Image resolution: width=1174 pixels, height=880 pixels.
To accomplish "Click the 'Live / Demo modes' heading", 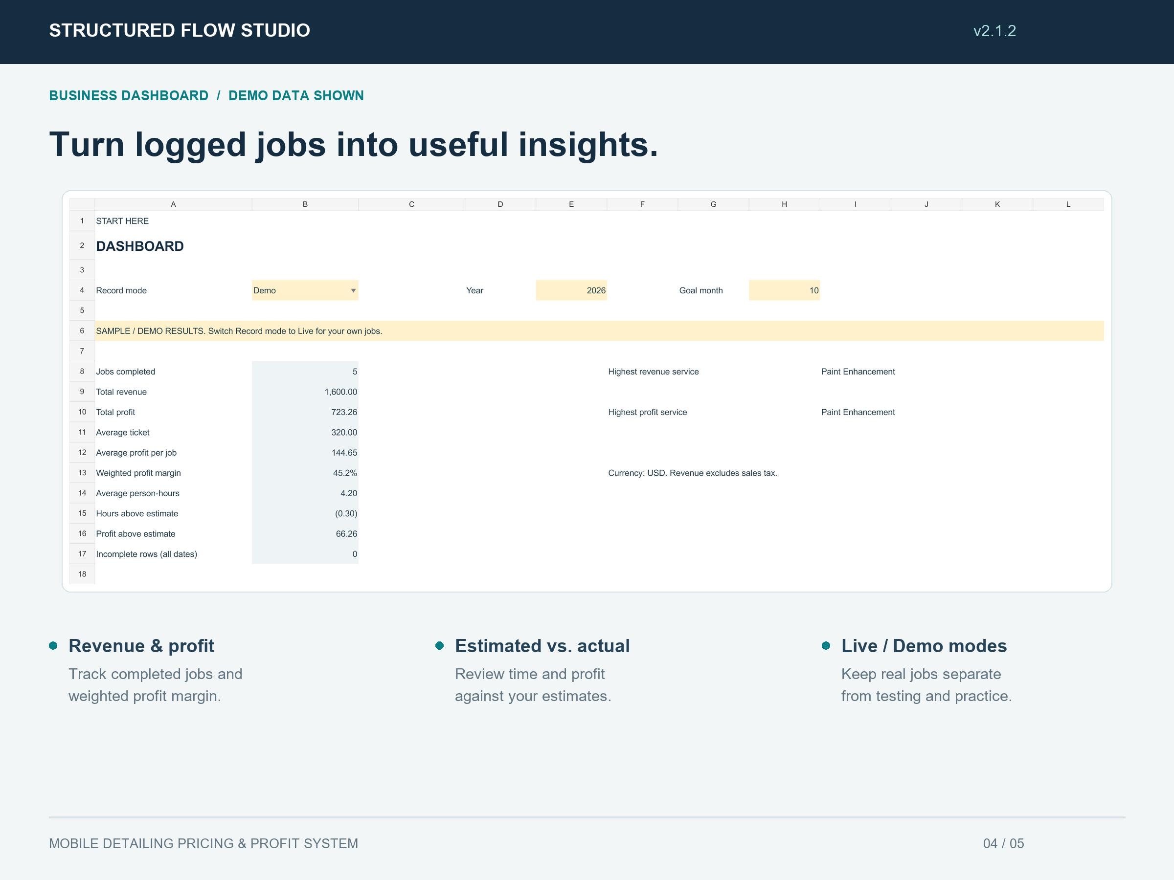I will [x=924, y=646].
